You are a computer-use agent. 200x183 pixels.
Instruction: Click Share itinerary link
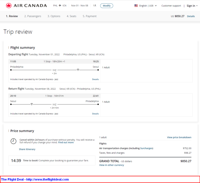27,149
